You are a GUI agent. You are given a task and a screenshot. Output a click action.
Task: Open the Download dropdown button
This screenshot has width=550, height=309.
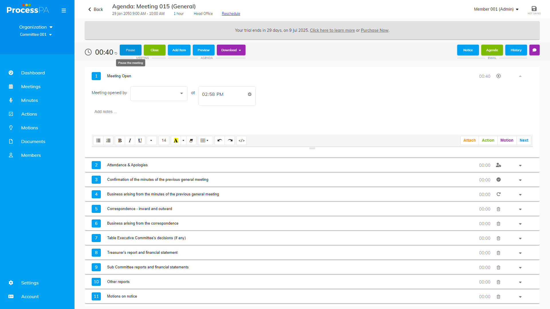[x=231, y=50]
